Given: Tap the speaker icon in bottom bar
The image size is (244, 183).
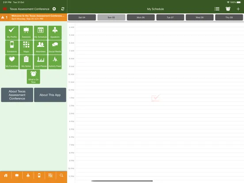Looking at the screenshot, I should point(28,175).
